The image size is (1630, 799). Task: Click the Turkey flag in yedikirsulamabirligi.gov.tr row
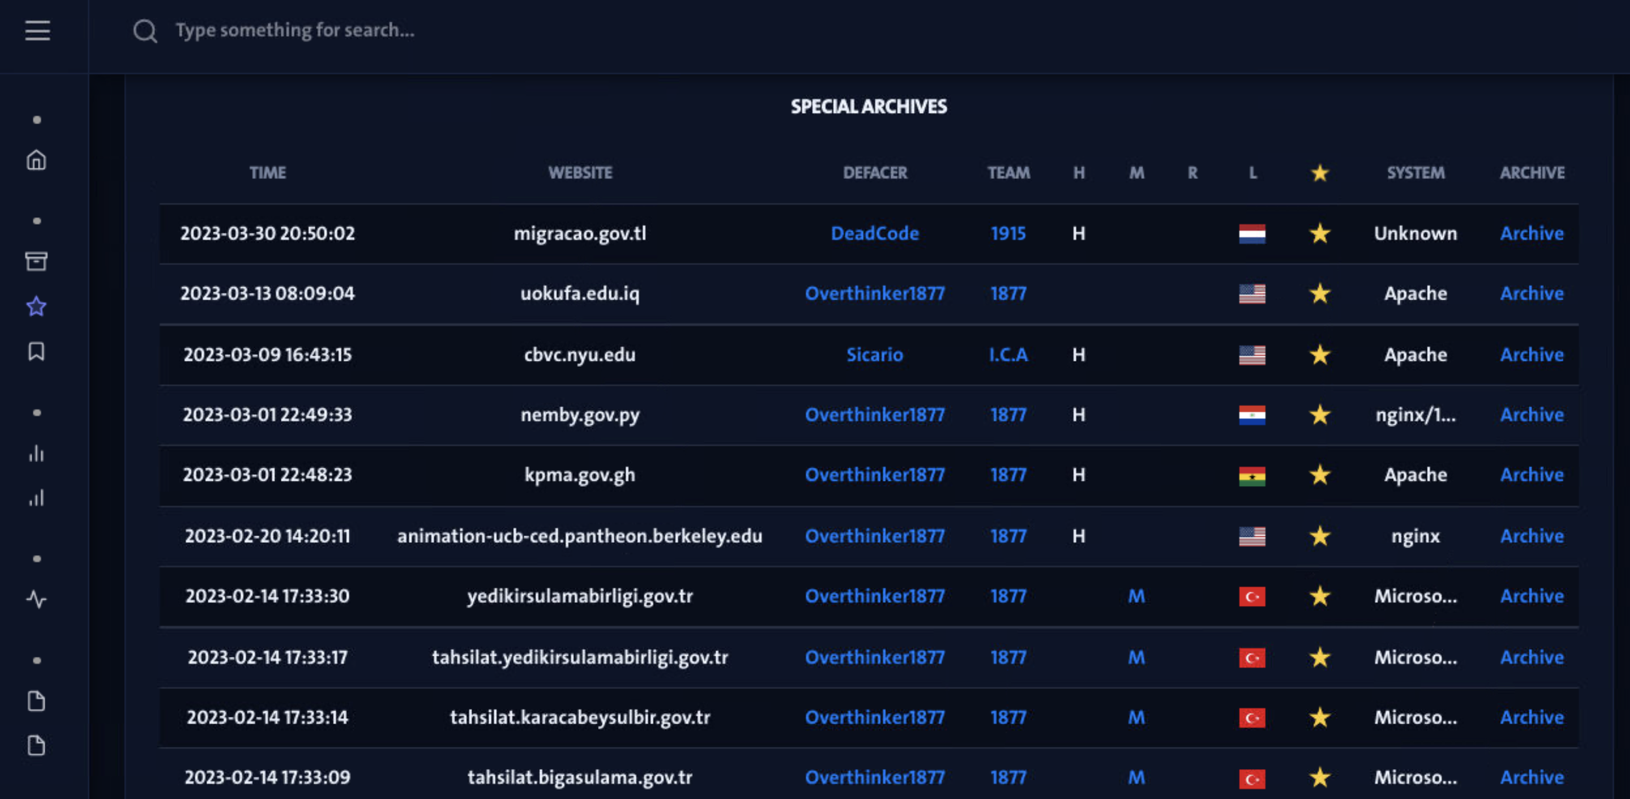[x=1252, y=596]
